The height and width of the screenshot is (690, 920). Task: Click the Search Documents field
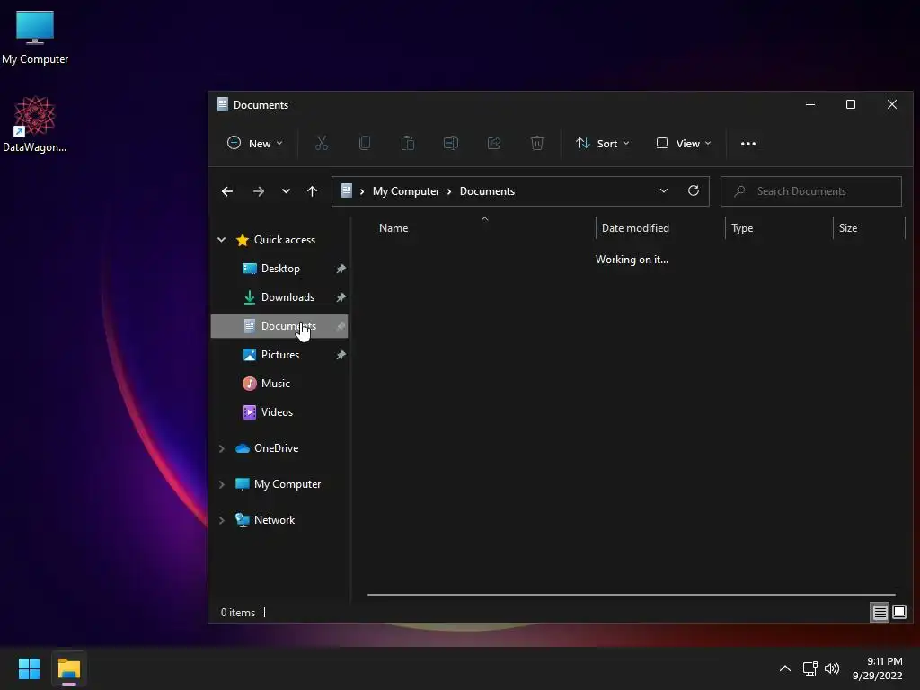(x=811, y=191)
